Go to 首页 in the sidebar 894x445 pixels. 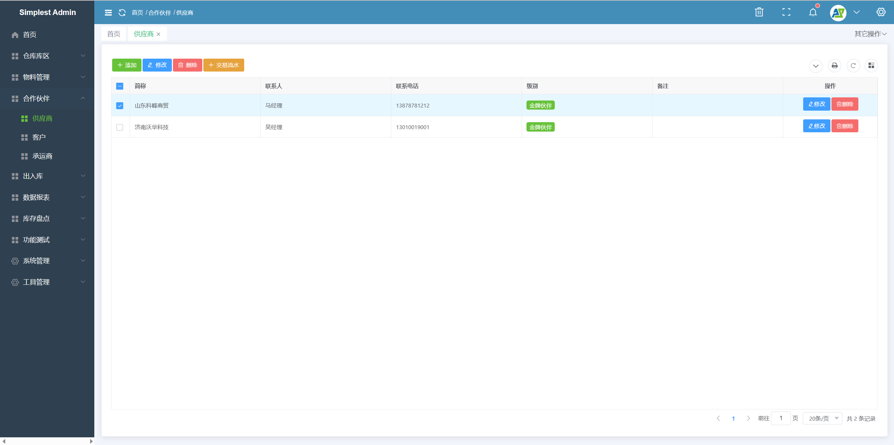pyautogui.click(x=47, y=35)
